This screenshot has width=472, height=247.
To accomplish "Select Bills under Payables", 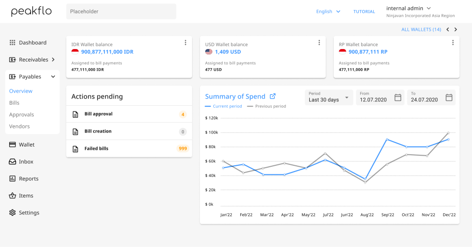I will click(14, 103).
